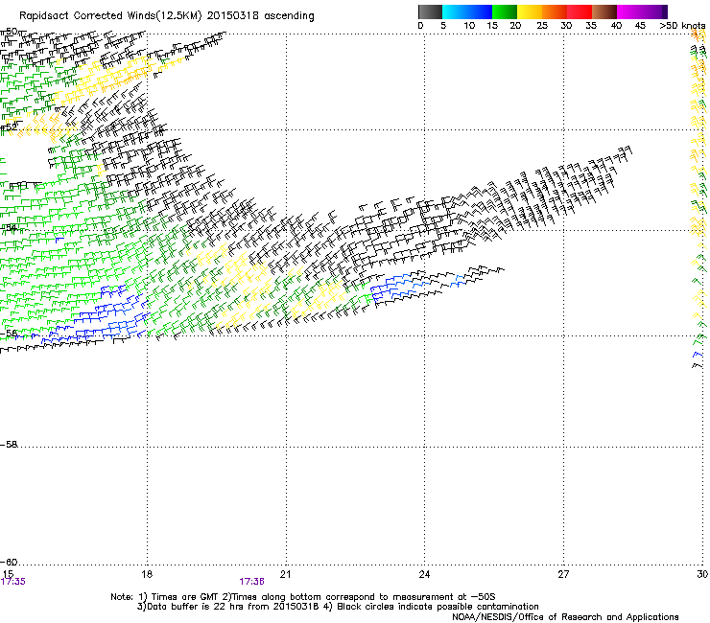Click legend tick label '35'

[591, 26]
